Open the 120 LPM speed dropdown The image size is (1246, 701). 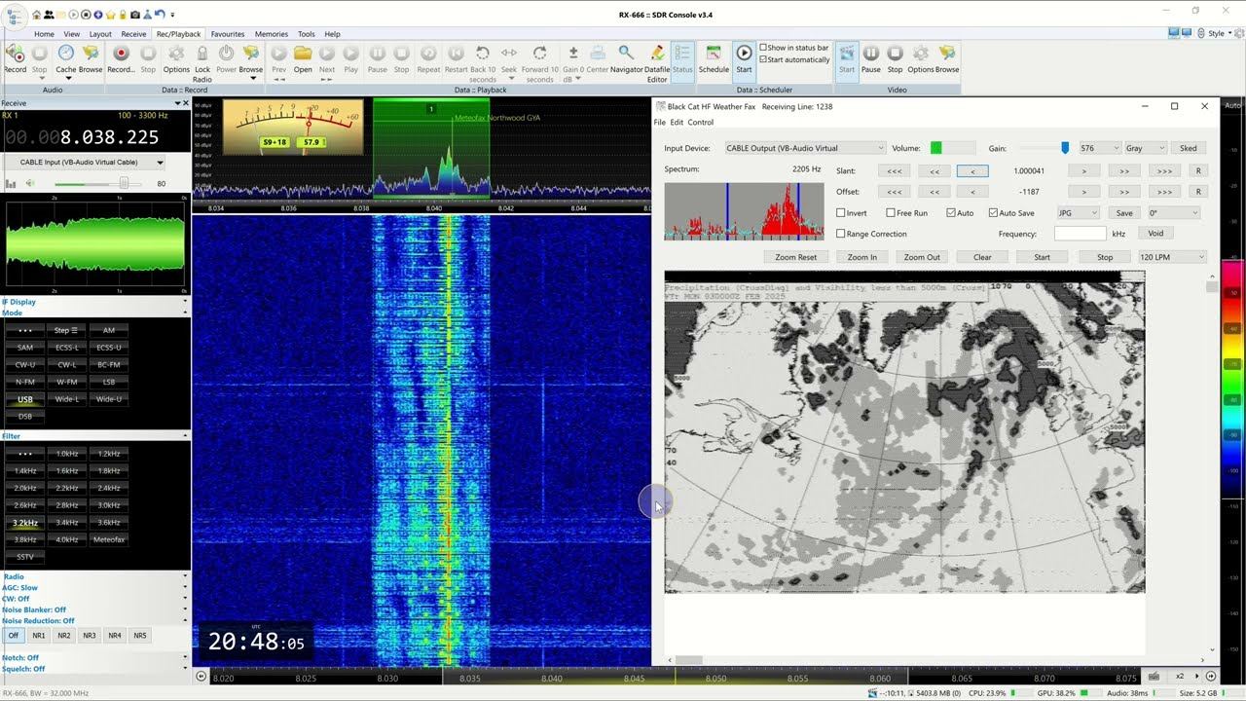(1172, 257)
